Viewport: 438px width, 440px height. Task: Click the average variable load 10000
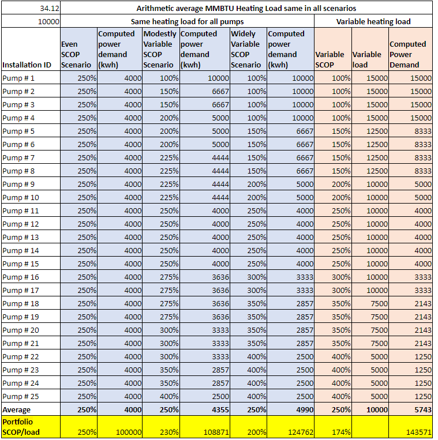(x=370, y=409)
